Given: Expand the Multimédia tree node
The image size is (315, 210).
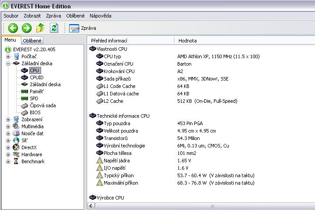Looking at the screenshot, I should (8, 126).
